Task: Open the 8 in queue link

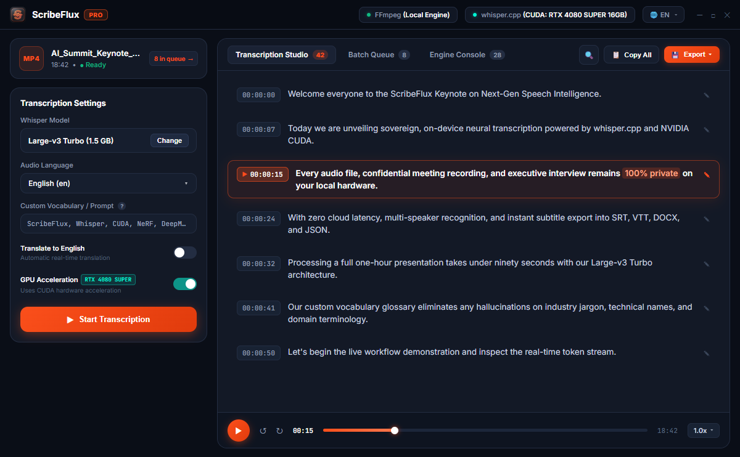Action: pyautogui.click(x=173, y=59)
